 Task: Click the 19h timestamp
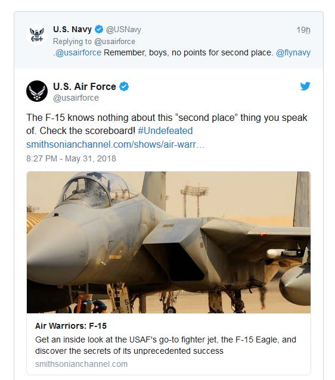point(303,30)
